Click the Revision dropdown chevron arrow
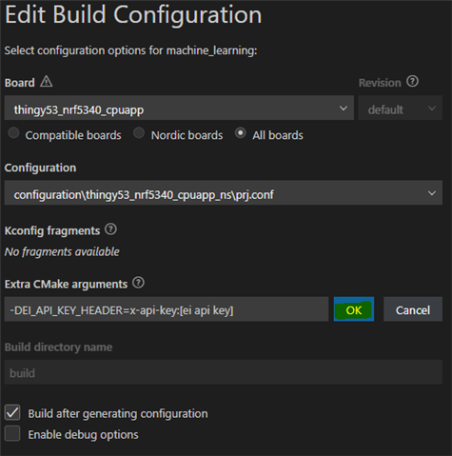The height and width of the screenshot is (456, 452). tap(432, 109)
